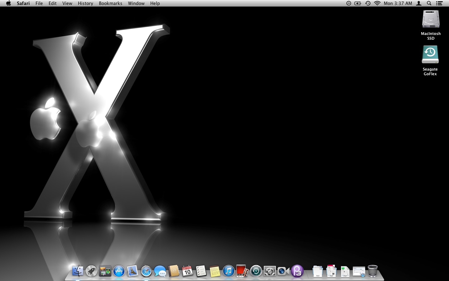Open web page document icon in Dock
449x281 pixels.
pos(359,271)
